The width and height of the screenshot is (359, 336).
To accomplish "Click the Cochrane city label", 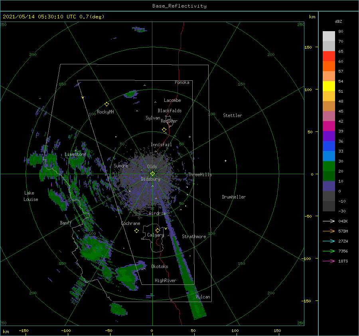I will (130, 223).
